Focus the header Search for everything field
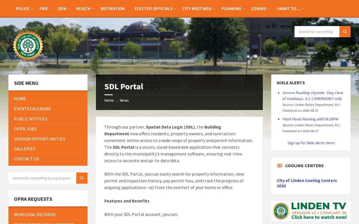Image resolution: width=359 pixels, height=224 pixels. click(x=317, y=32)
